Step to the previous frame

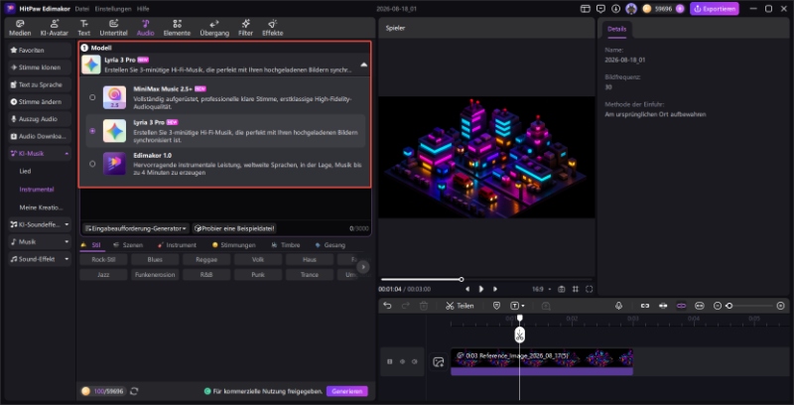click(467, 289)
